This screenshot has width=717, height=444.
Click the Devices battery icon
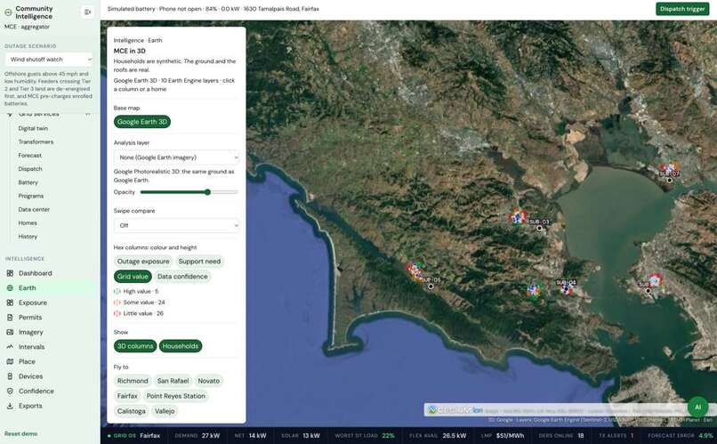point(10,376)
